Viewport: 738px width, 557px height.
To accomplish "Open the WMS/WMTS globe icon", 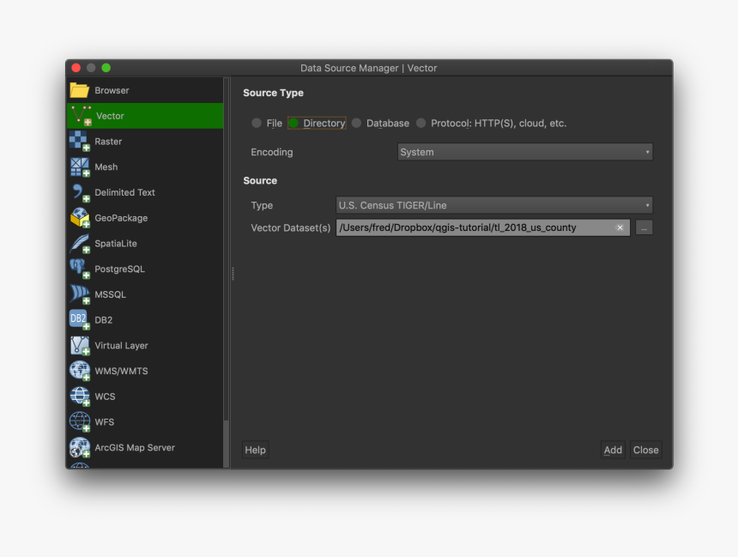I will (80, 371).
